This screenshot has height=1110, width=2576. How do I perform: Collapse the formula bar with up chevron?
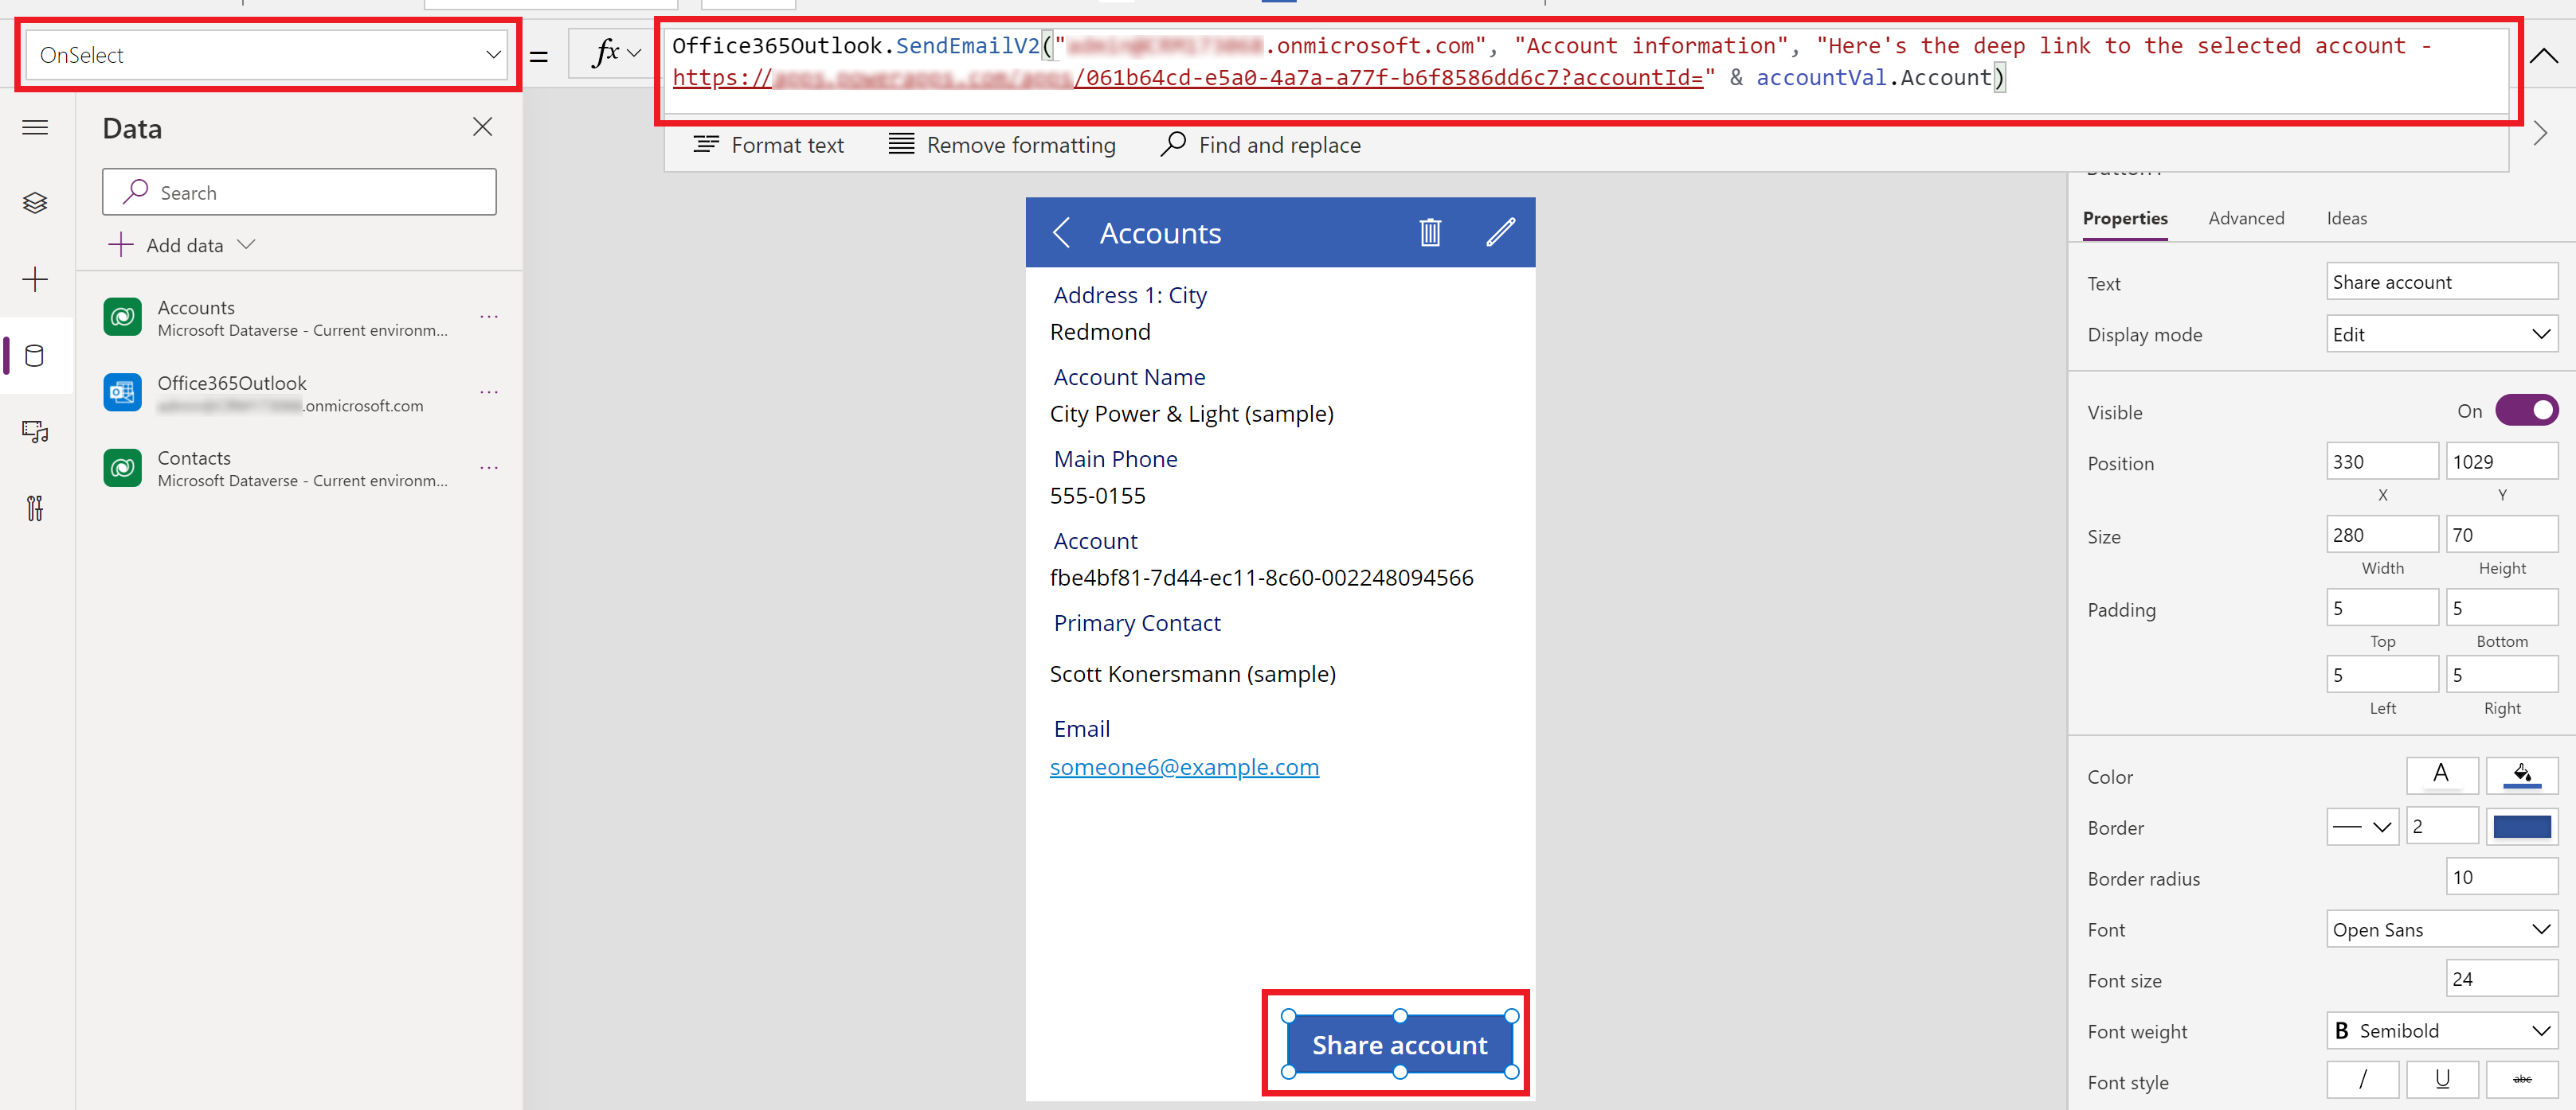pos(2544,56)
